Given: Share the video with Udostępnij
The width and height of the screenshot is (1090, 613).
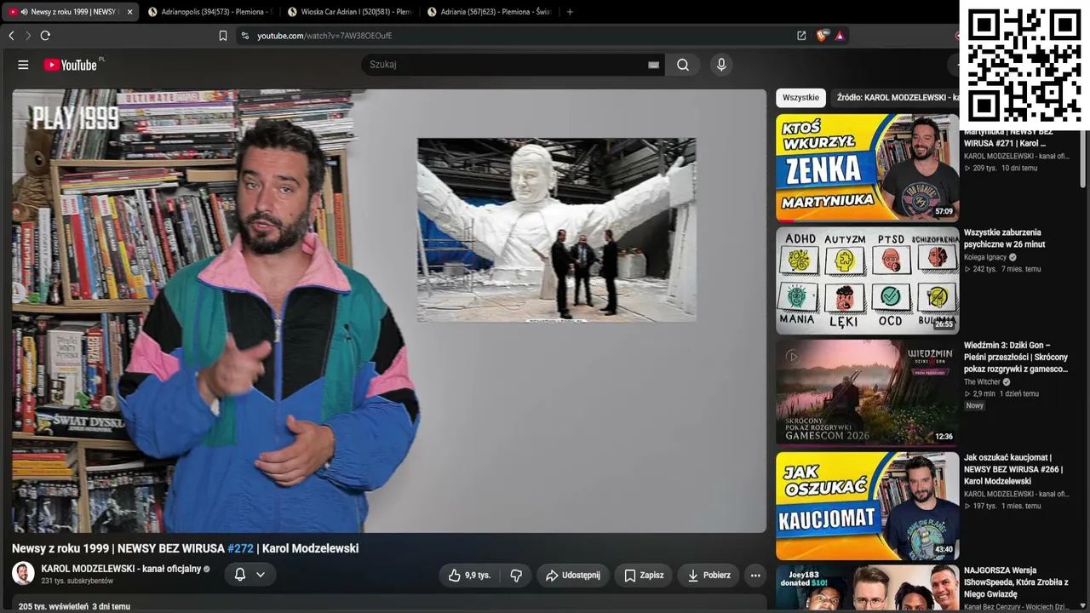Looking at the screenshot, I should tap(573, 576).
